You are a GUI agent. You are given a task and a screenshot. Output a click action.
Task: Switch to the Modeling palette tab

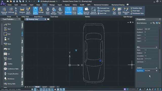(22, 75)
